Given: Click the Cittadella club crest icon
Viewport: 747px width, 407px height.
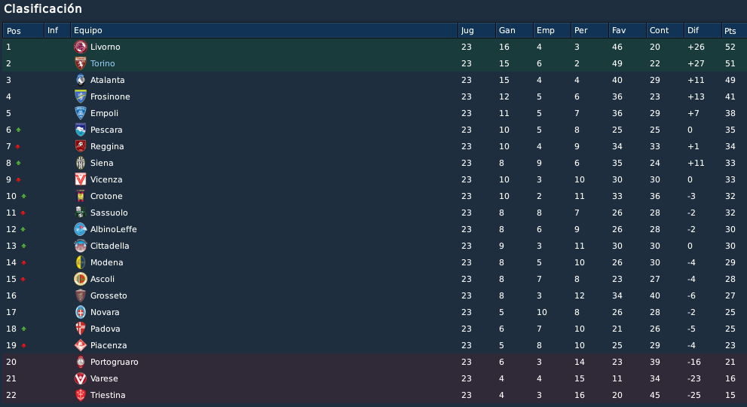Looking at the screenshot, I should pyautogui.click(x=81, y=246).
